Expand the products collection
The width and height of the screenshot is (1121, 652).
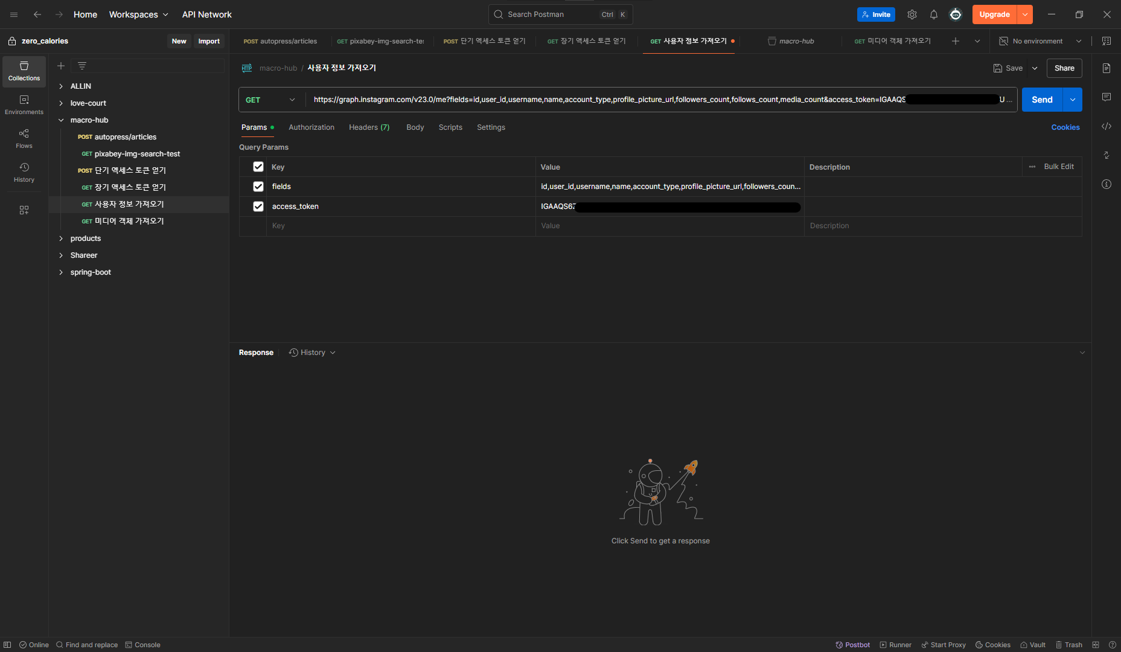(x=61, y=238)
